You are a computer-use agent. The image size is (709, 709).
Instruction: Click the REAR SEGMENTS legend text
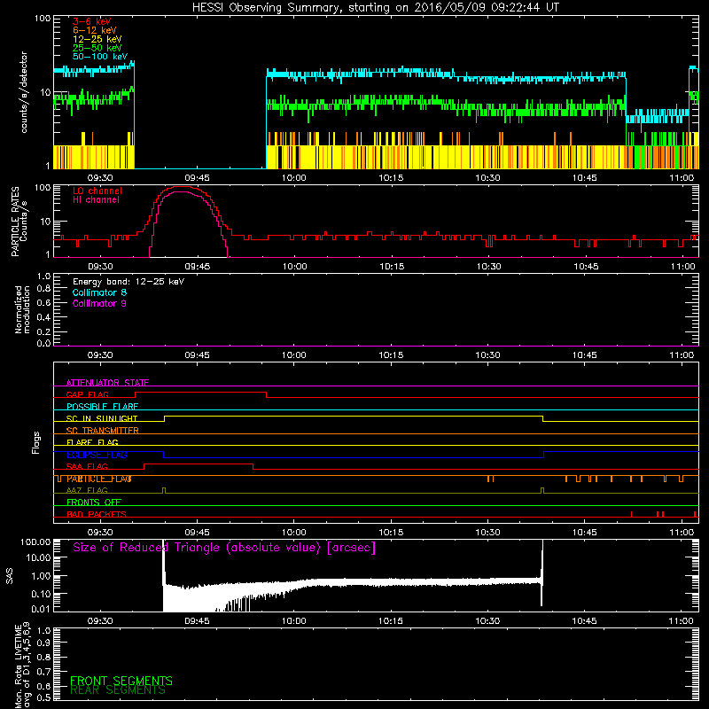coord(118,690)
